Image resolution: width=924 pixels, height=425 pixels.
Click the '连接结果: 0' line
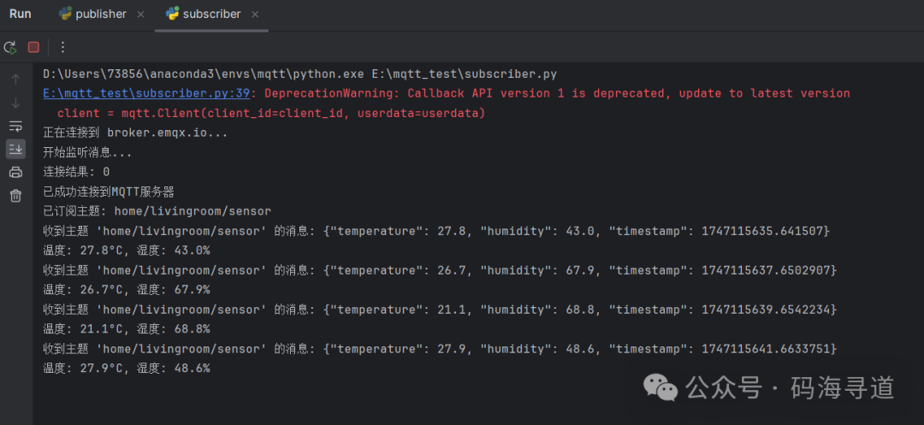(77, 172)
